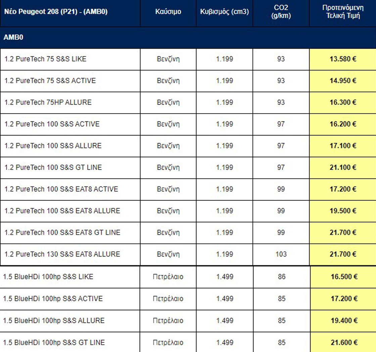Click the Κυβισμός (cm3) column header
Image resolution: width=376 pixels, height=352 pixels.
pos(225,11)
